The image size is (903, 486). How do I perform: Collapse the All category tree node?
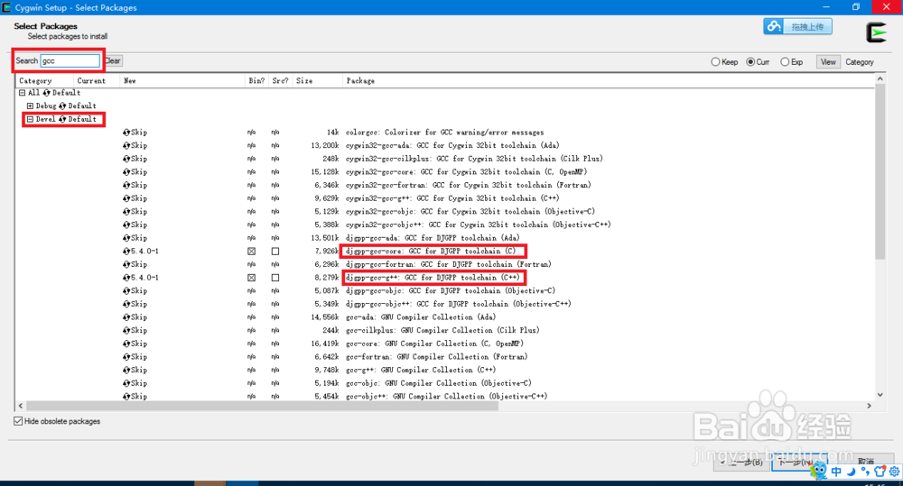[23, 93]
